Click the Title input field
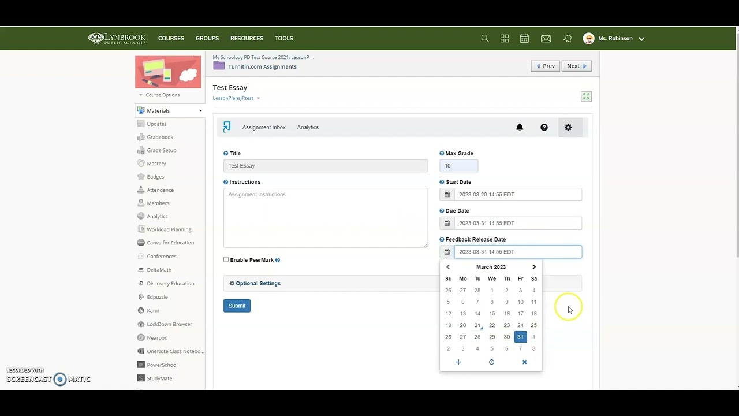This screenshot has height=416, width=739. point(326,166)
